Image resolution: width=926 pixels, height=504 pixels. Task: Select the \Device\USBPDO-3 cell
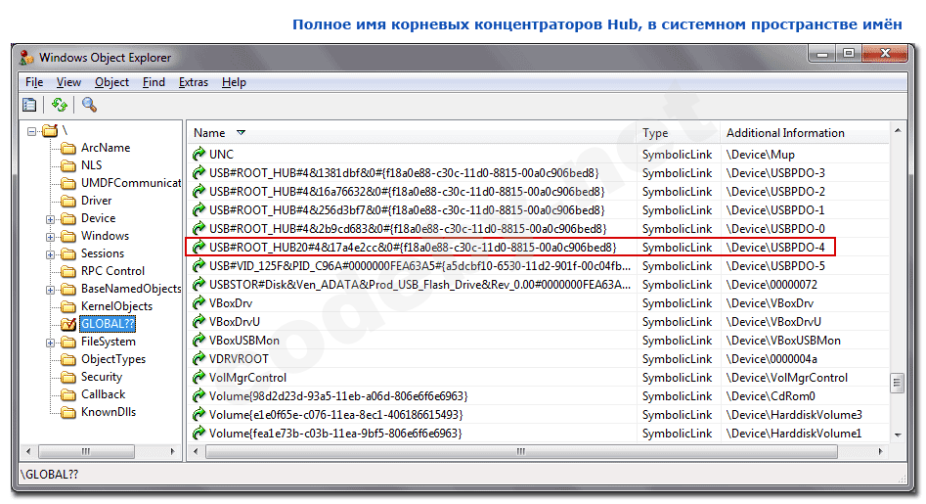pos(774,173)
